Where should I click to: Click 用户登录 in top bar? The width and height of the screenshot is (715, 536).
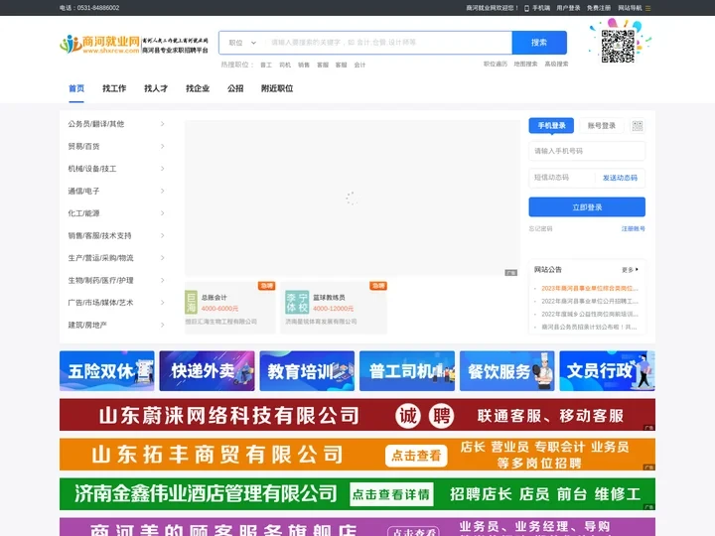568,8
